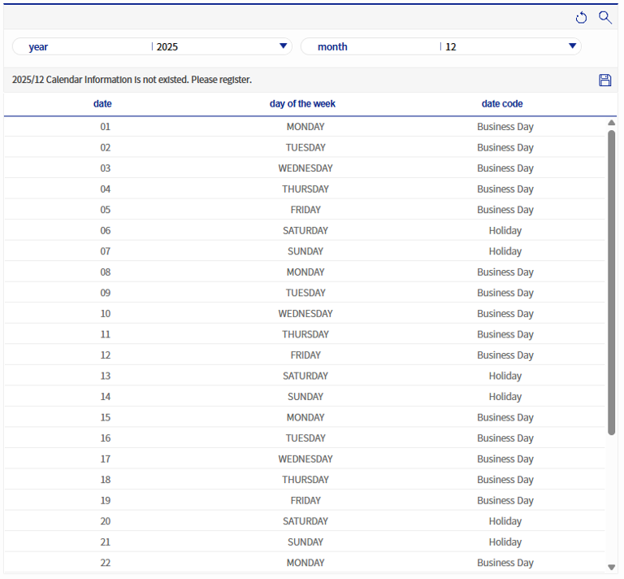This screenshot has width=624, height=579.
Task: Click Holiday code for date 20
Action: click(505, 521)
